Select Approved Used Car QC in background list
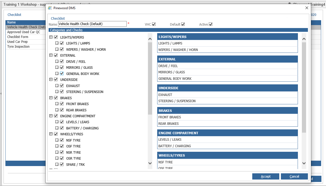The width and height of the screenshot is (326, 186). (23, 32)
